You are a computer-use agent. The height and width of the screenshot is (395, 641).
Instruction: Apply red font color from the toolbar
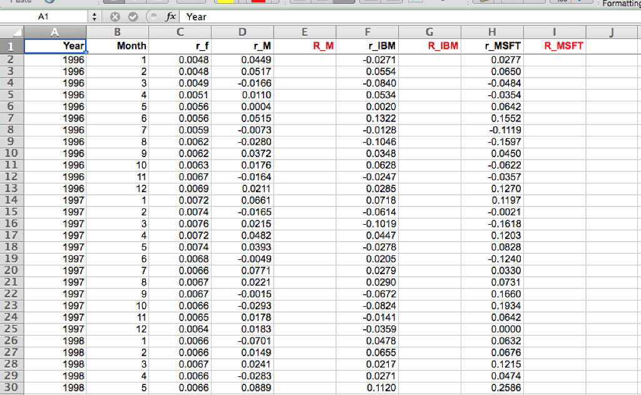click(x=258, y=3)
